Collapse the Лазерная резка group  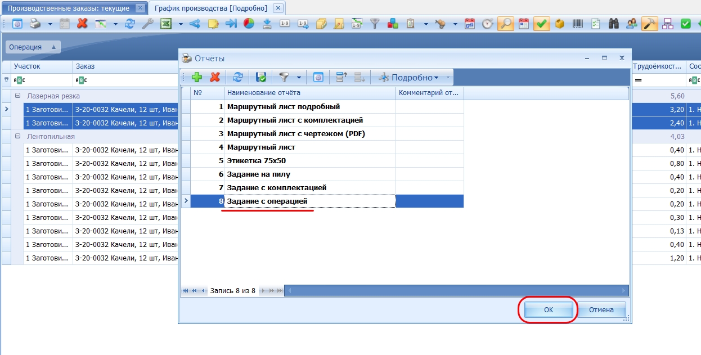click(17, 96)
